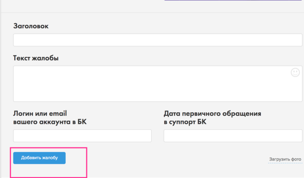Focus the Текст жалобы text area

[151, 84]
